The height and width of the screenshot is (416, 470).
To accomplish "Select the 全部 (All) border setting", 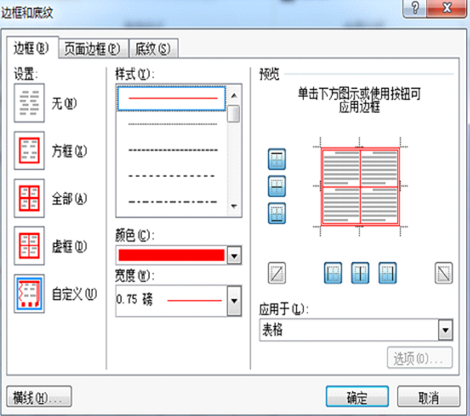I will point(29,198).
